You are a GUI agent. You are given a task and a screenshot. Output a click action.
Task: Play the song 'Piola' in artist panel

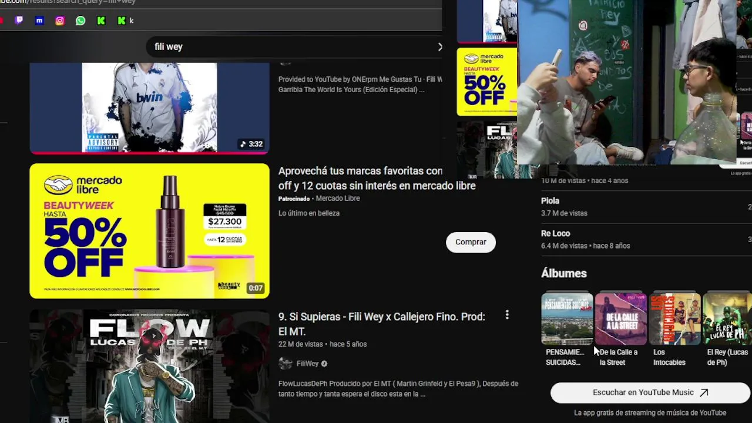point(550,201)
